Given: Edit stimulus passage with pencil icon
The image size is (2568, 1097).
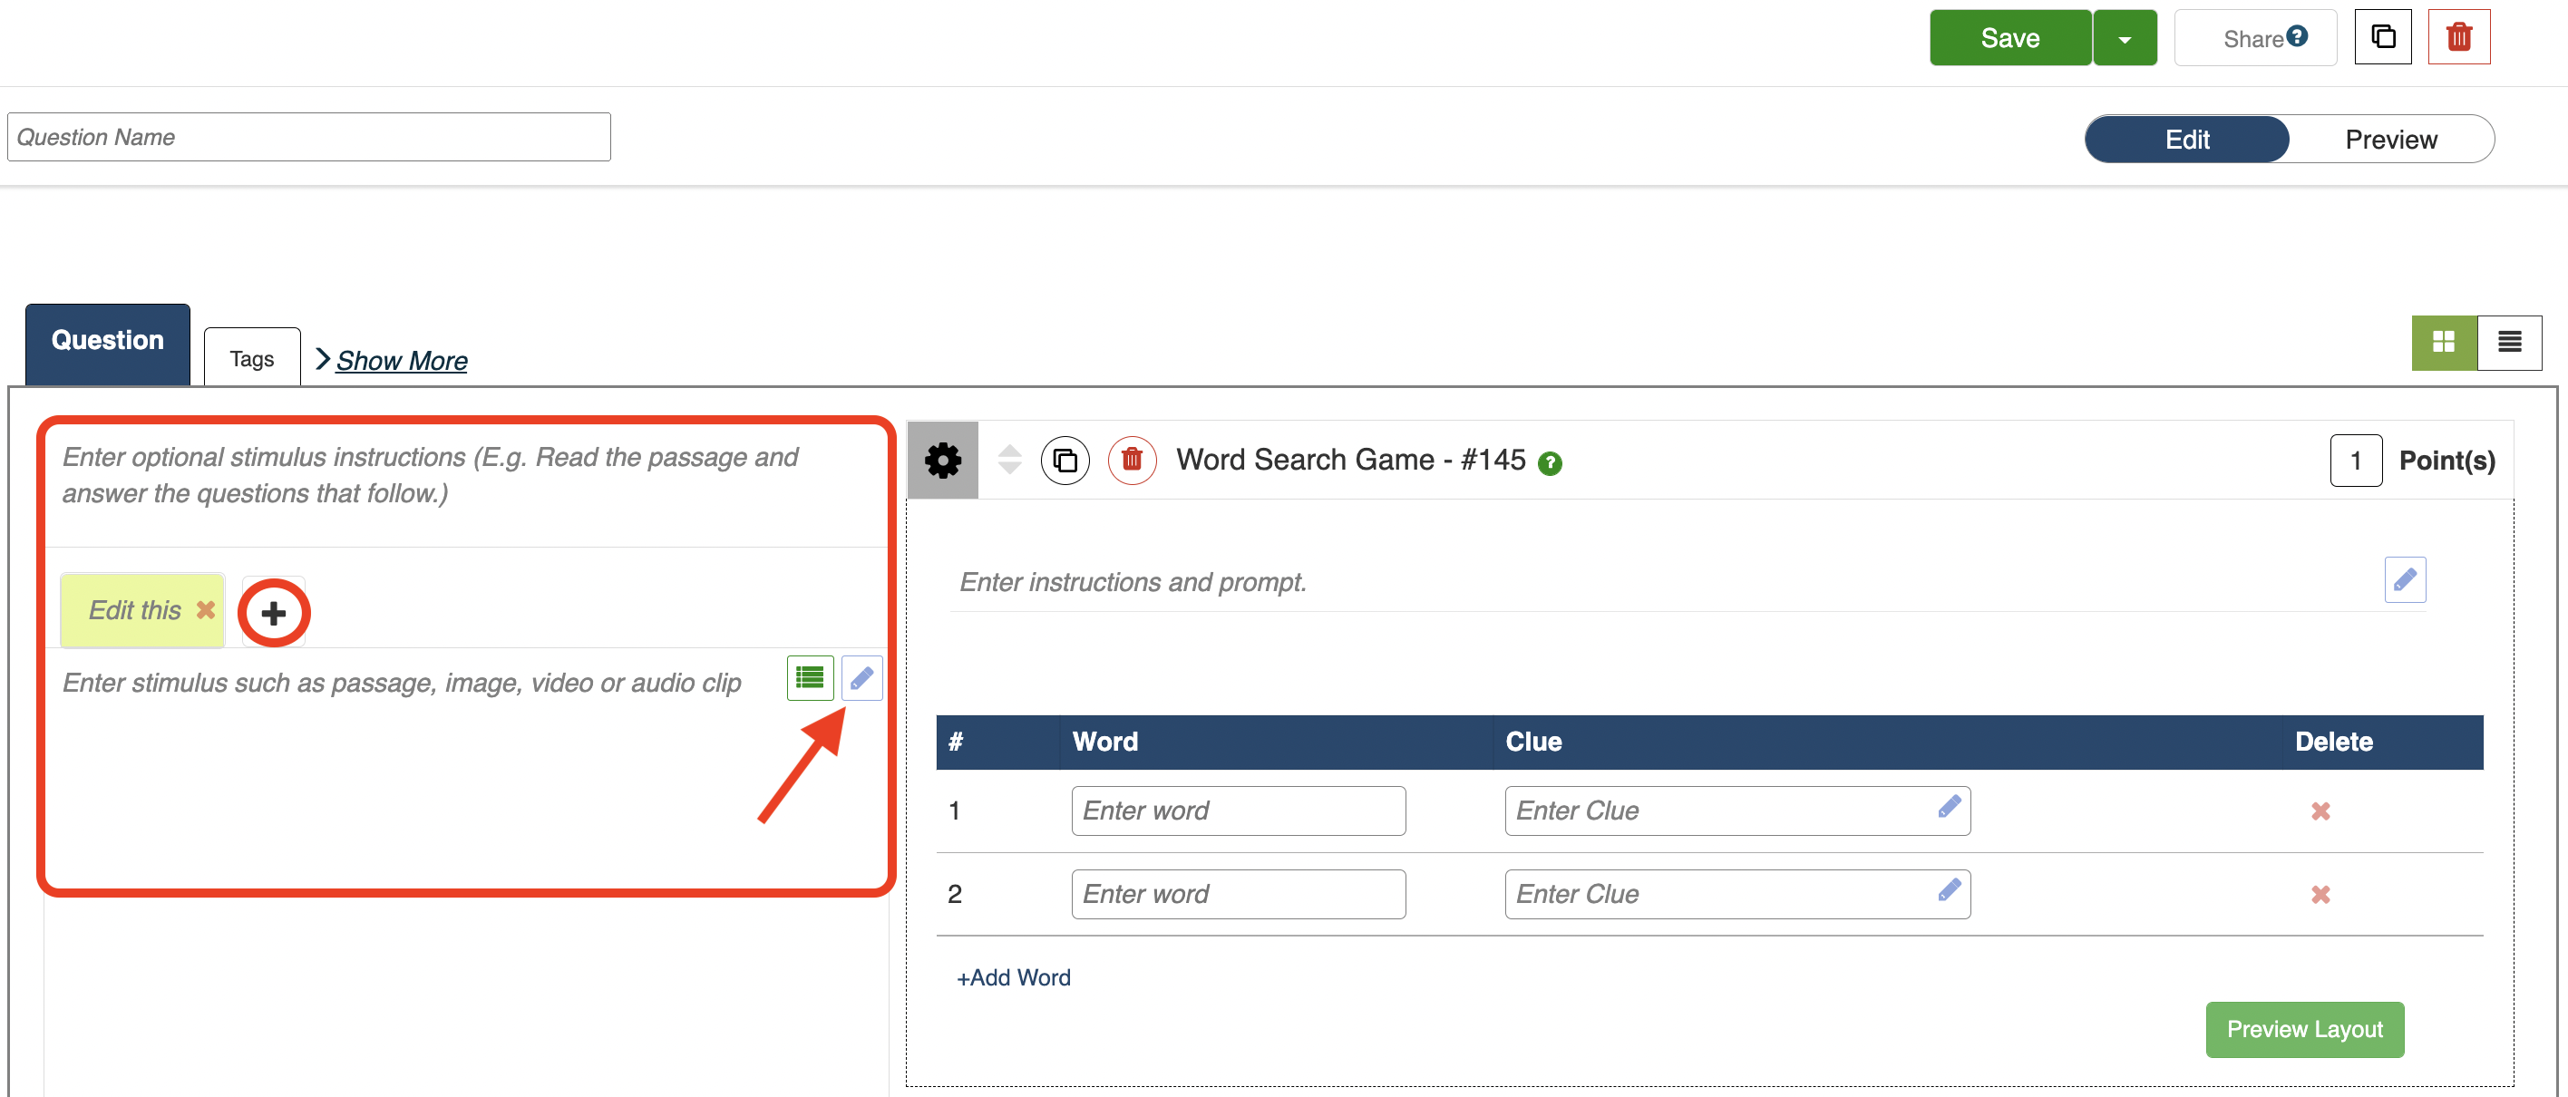Looking at the screenshot, I should pos(861,678).
